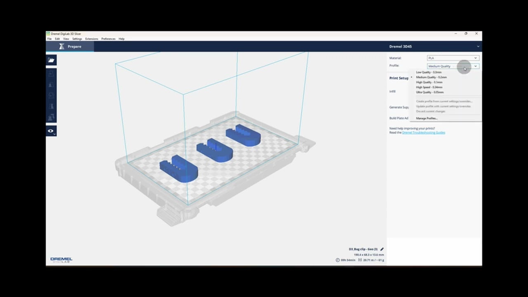This screenshot has width=528, height=297.
Task: Open the Help menu
Action: (122, 39)
